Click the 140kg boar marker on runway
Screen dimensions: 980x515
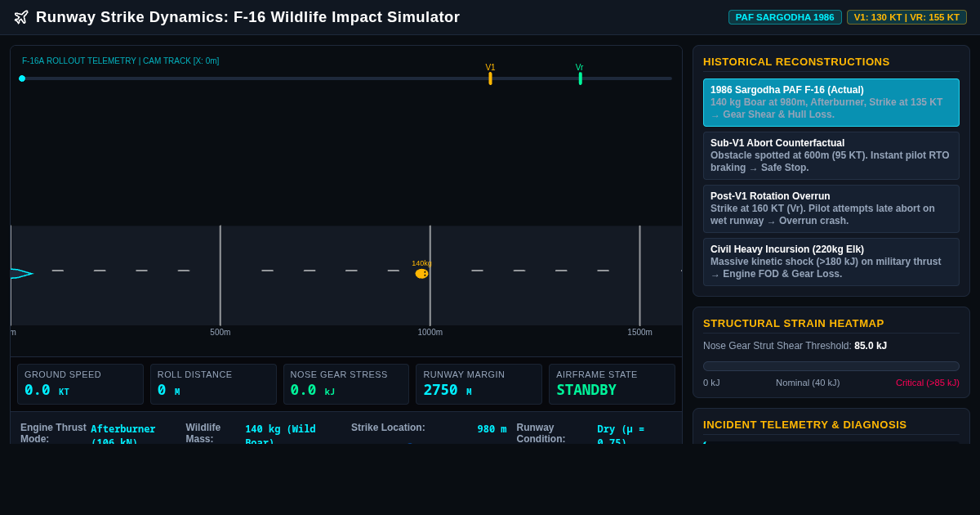421,274
